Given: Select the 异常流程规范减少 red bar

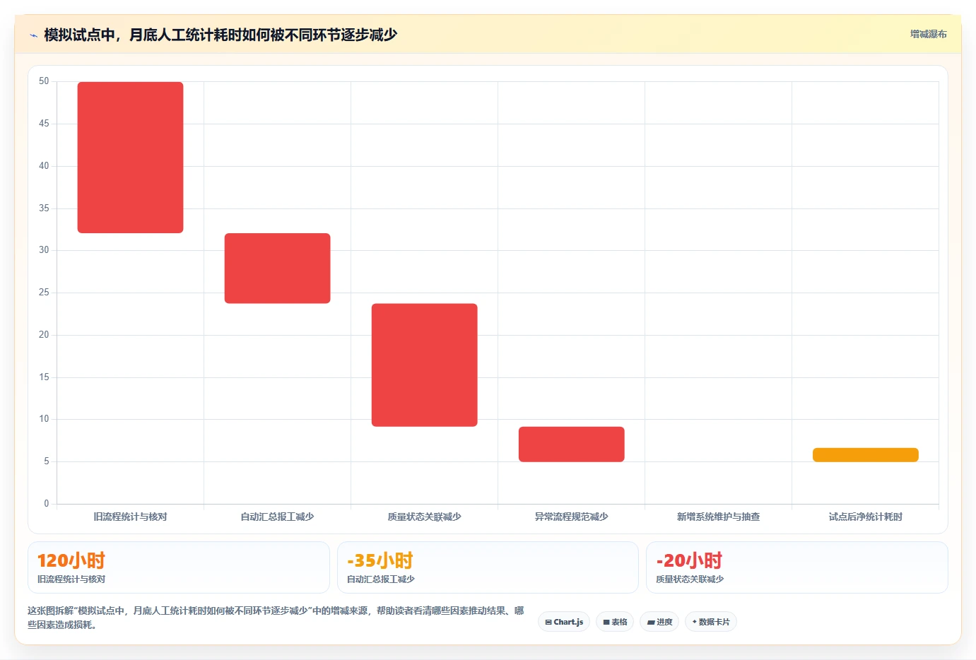Looking at the screenshot, I should (x=571, y=444).
